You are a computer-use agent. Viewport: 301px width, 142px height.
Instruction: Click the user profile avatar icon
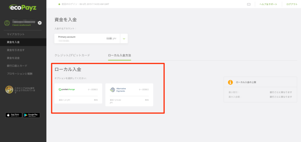click(7, 23)
